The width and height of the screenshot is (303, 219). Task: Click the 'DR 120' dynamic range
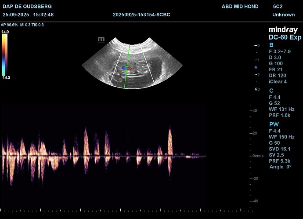(278, 76)
